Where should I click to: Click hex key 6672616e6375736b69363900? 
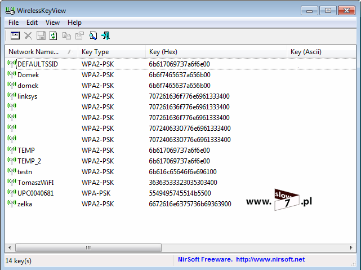pyautogui.click(x=190, y=204)
